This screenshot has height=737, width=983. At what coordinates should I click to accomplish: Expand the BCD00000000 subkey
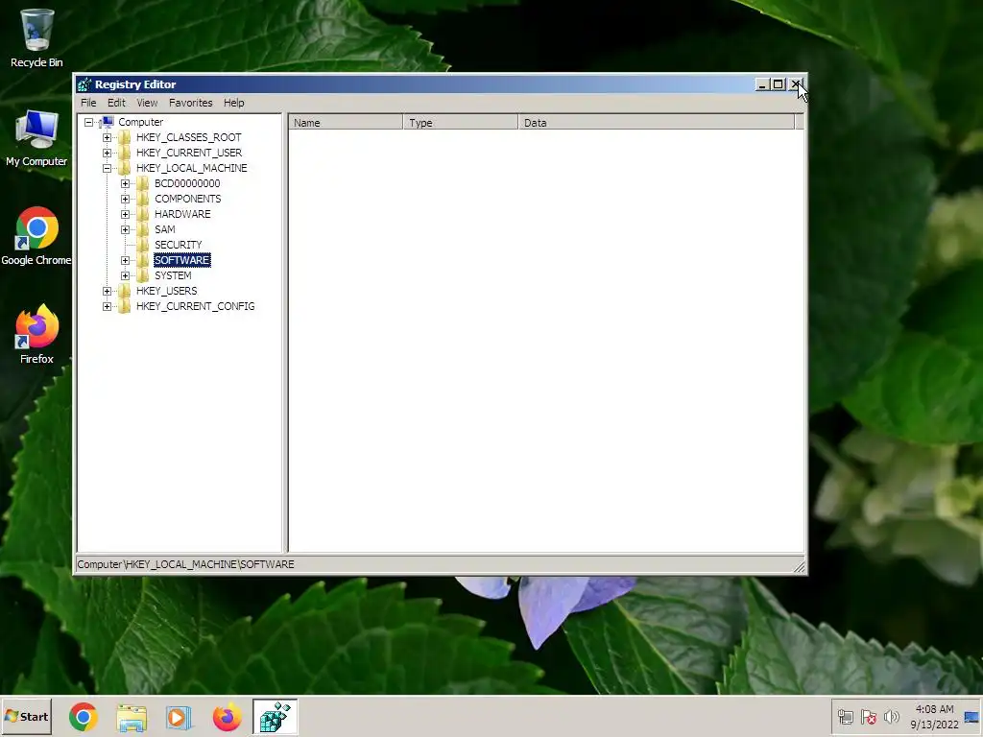click(126, 183)
